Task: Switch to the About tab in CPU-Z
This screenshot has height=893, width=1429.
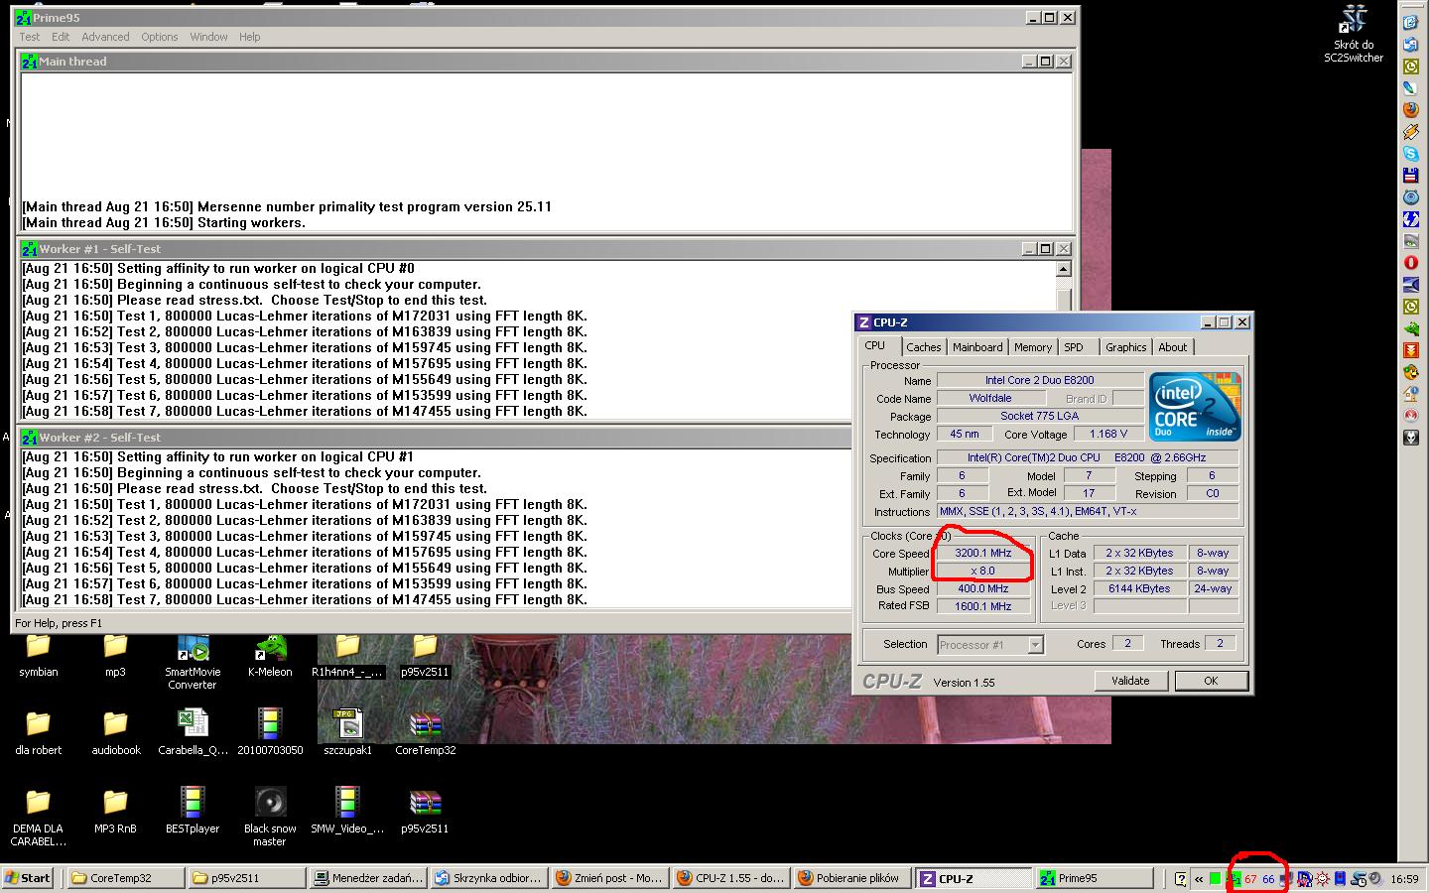Action: click(1172, 347)
